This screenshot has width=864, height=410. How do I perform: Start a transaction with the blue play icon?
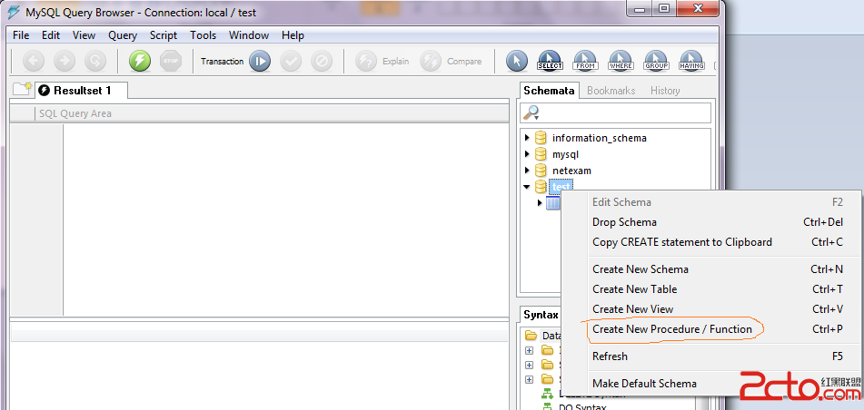pos(260,61)
